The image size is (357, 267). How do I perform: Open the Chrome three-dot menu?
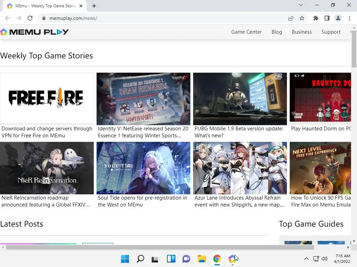click(x=349, y=18)
